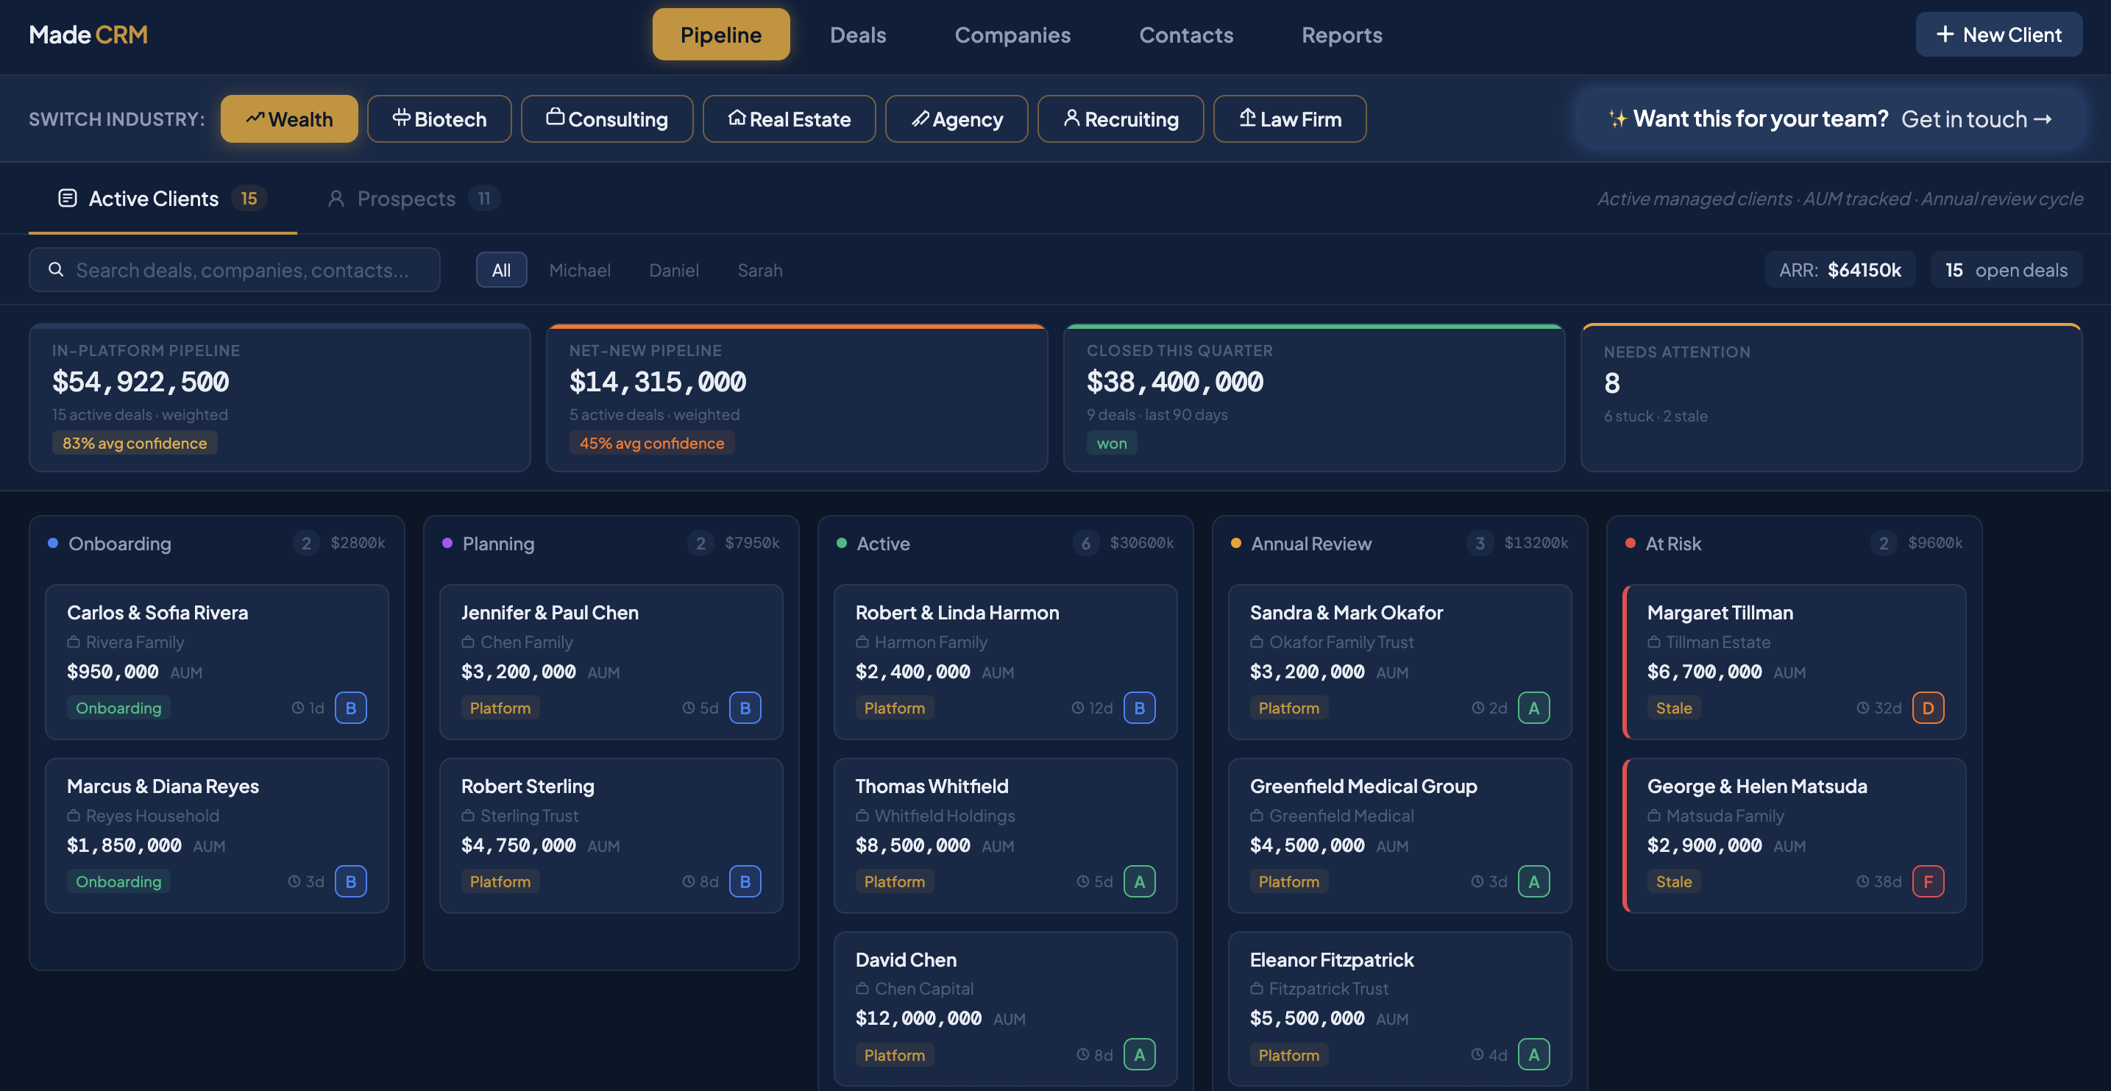The width and height of the screenshot is (2111, 1091).
Task: Click grade A badge on Greenfield Medical Group
Action: (1533, 881)
